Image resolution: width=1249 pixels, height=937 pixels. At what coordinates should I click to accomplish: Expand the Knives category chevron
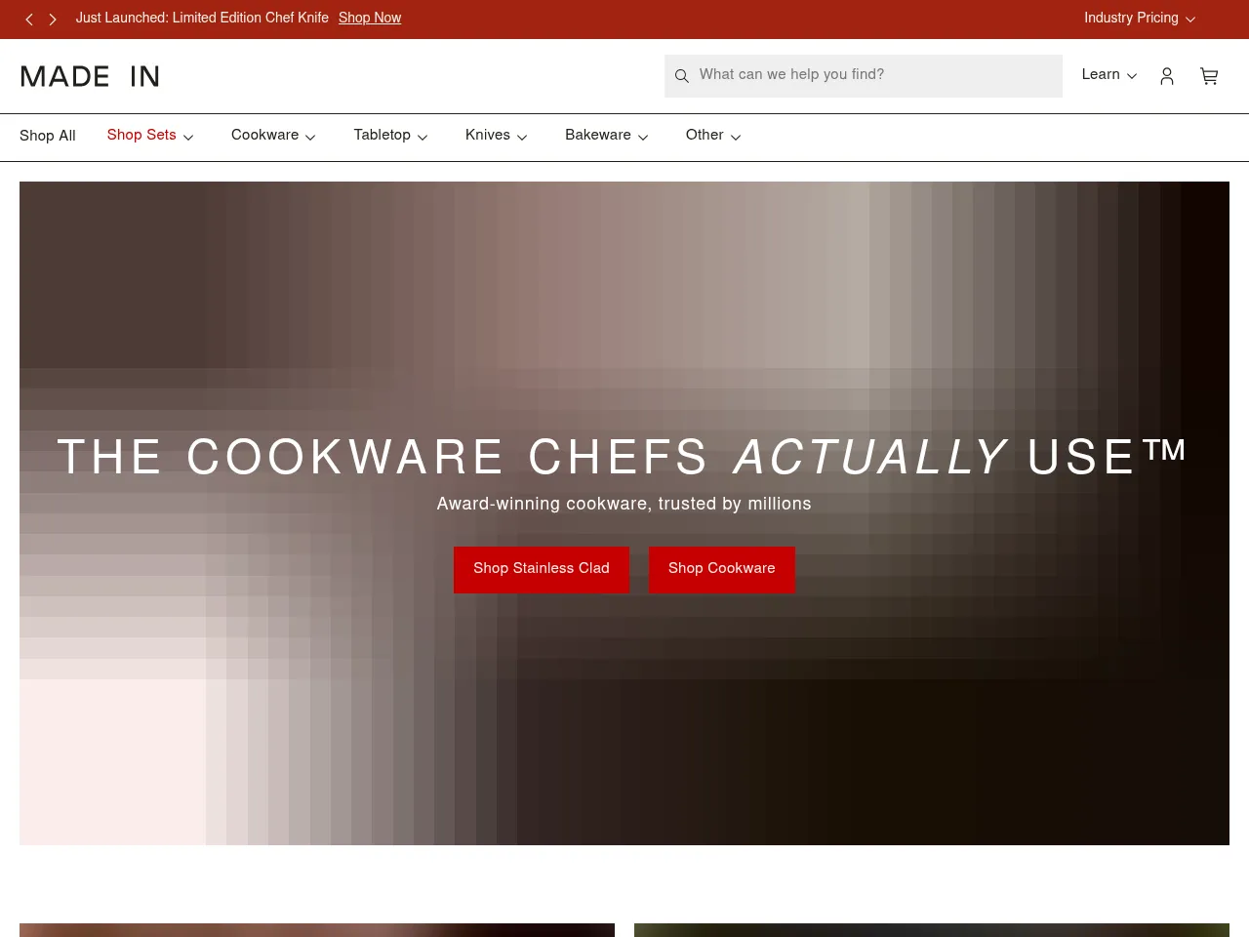(522, 138)
